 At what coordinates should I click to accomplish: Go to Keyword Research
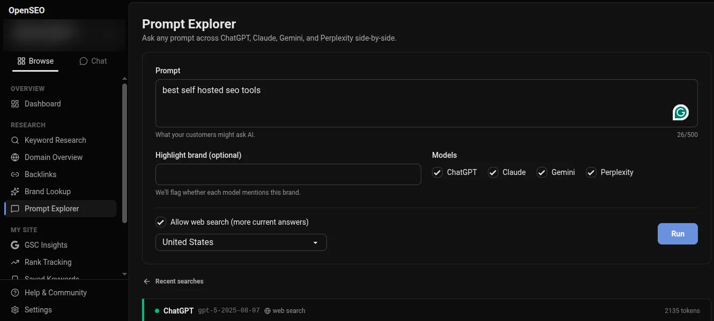(60, 140)
